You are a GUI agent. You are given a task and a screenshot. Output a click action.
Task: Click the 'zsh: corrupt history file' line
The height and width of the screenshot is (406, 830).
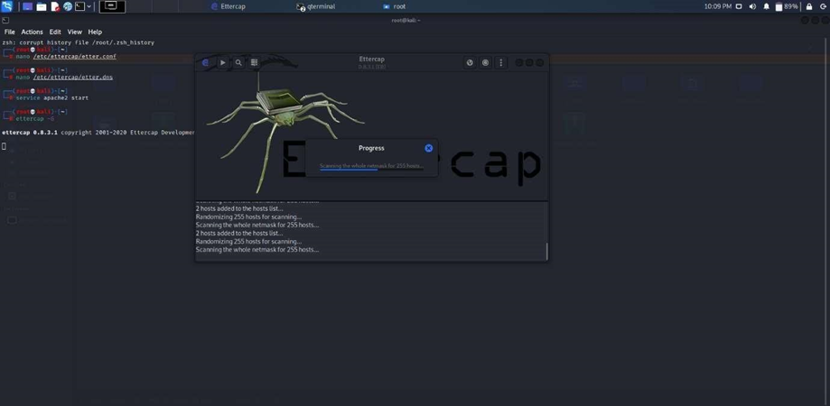click(79, 42)
